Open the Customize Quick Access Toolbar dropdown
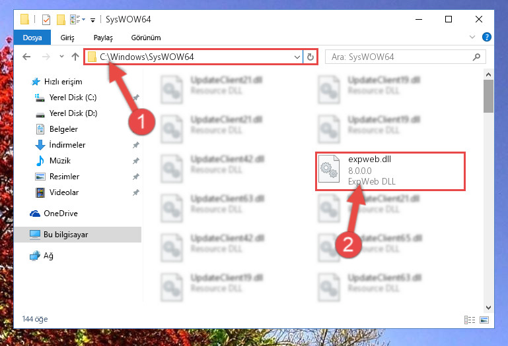This screenshot has width=508, height=346. [92, 20]
